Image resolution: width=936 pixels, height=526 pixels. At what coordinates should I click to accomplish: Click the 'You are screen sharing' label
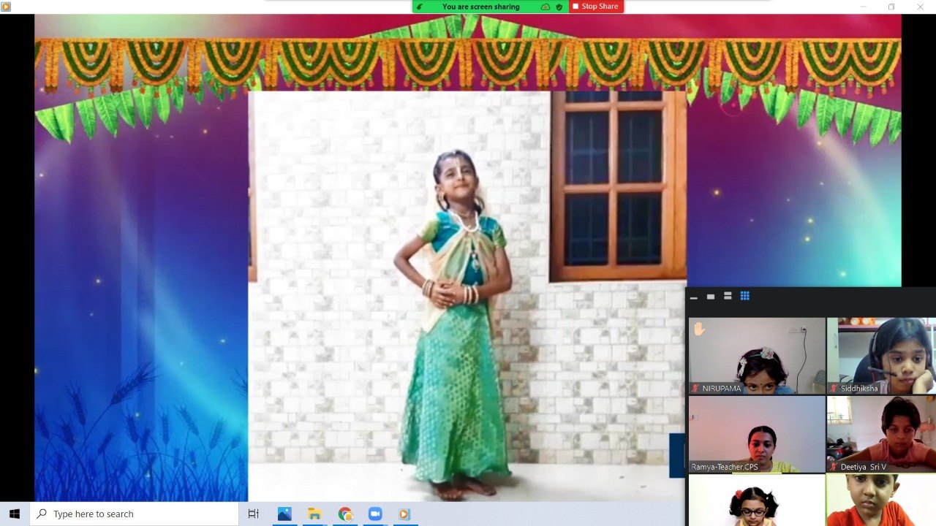(481, 7)
